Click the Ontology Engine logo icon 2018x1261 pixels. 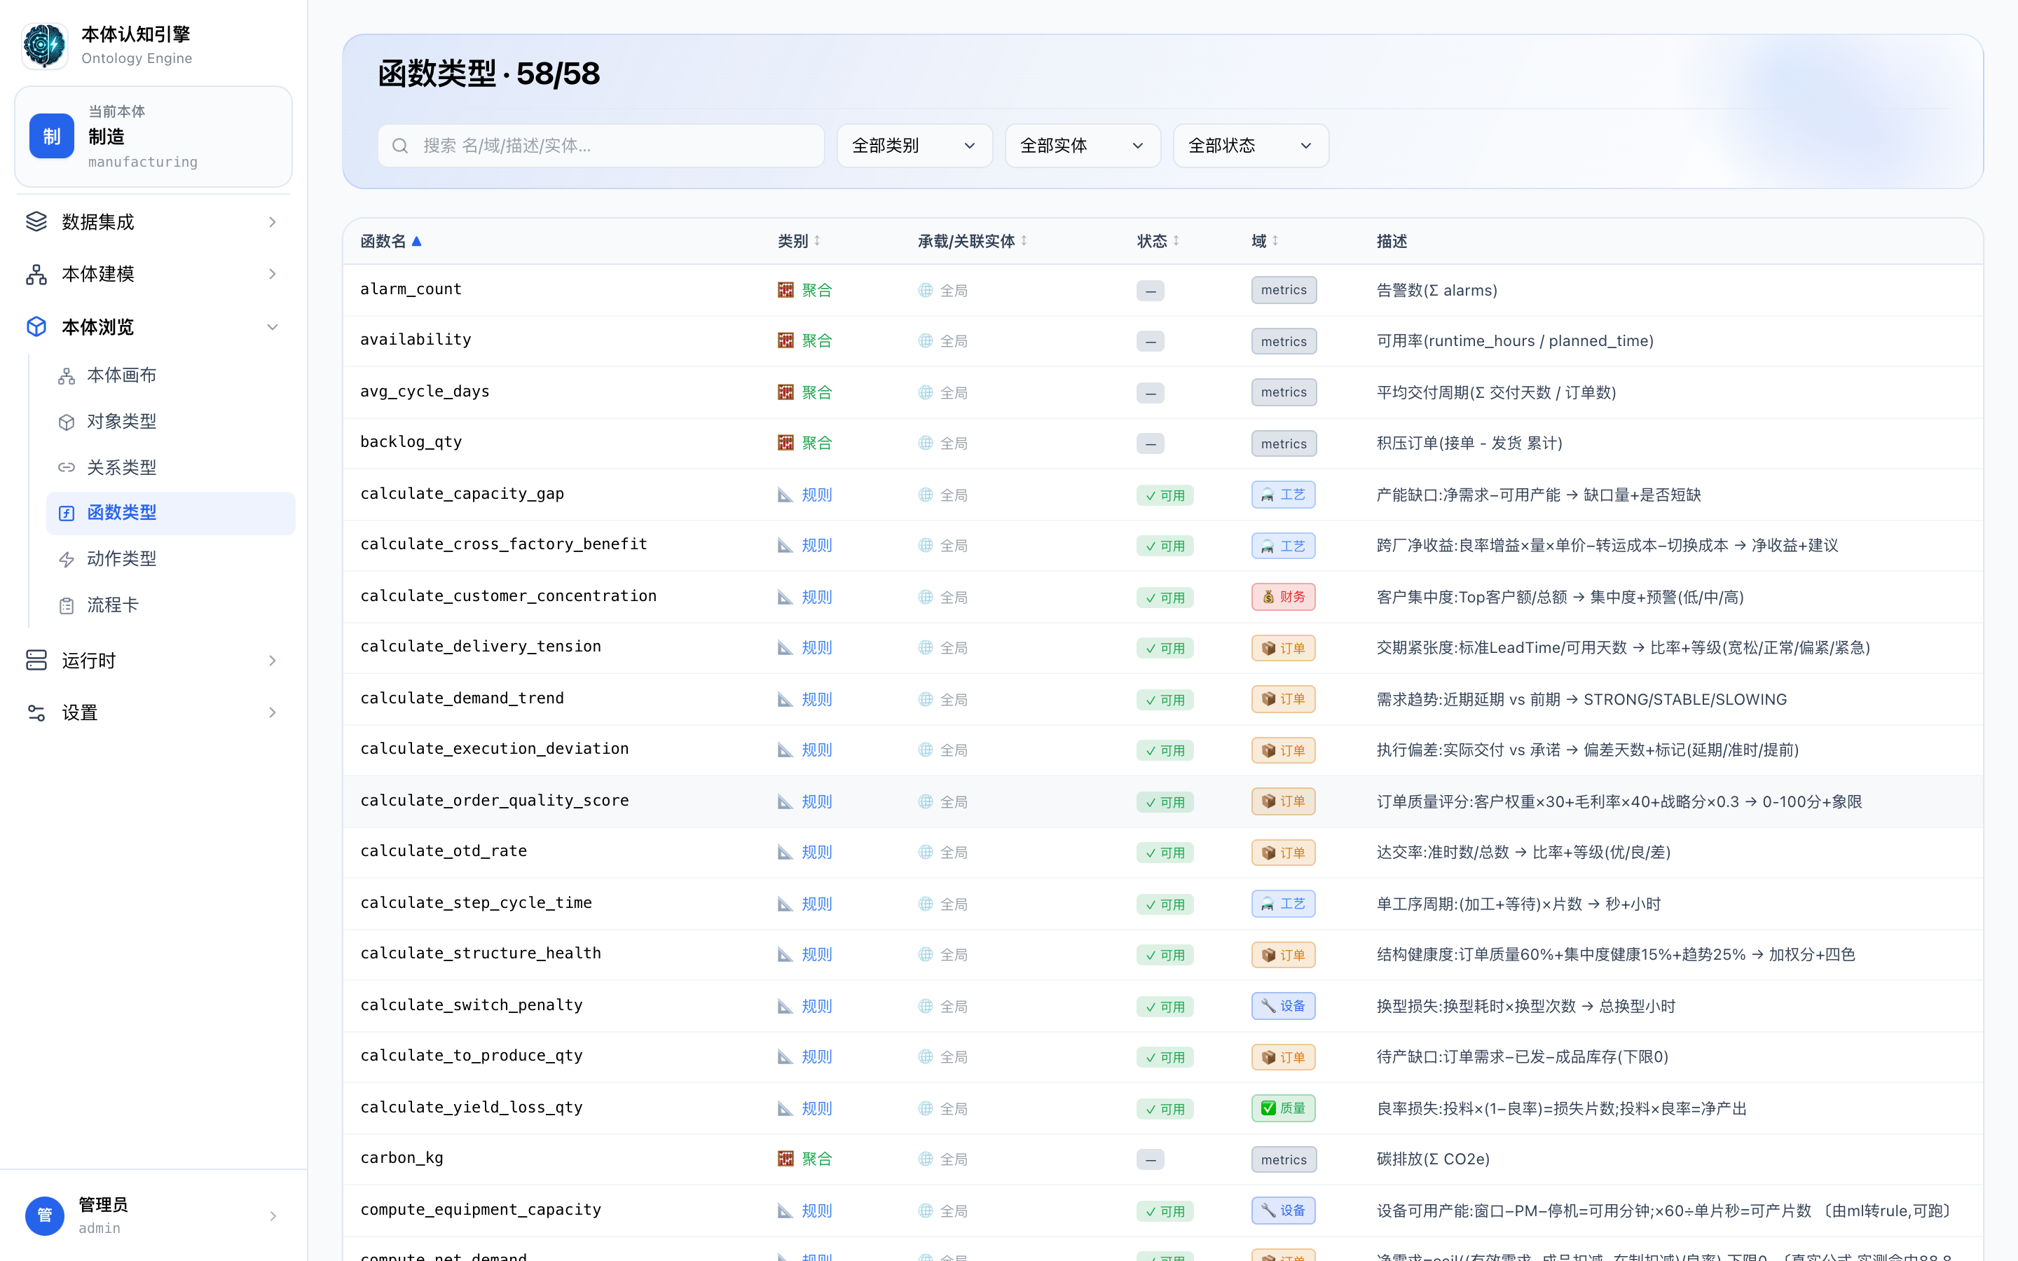point(44,45)
